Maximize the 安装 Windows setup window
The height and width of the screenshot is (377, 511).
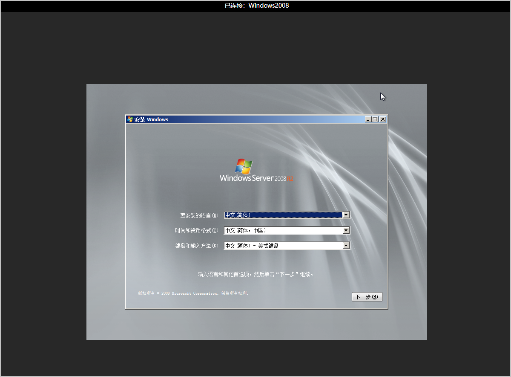point(375,119)
